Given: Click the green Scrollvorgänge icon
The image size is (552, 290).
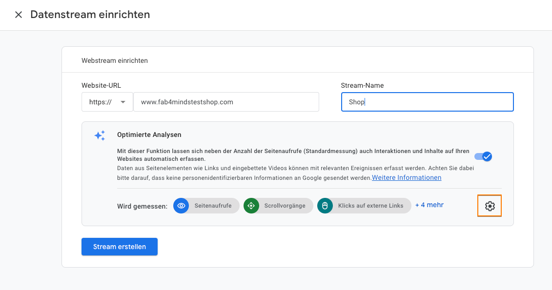Looking at the screenshot, I should pos(251,206).
